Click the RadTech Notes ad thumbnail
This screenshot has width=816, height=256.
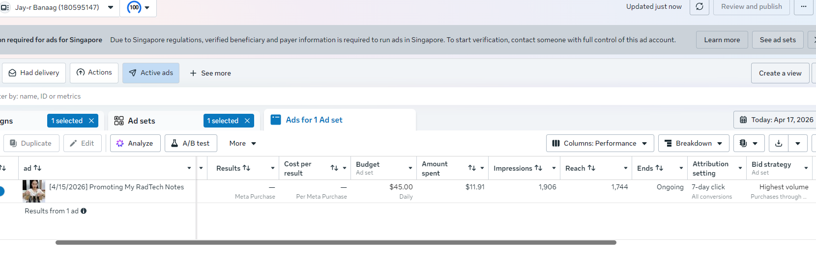pyautogui.click(x=34, y=191)
